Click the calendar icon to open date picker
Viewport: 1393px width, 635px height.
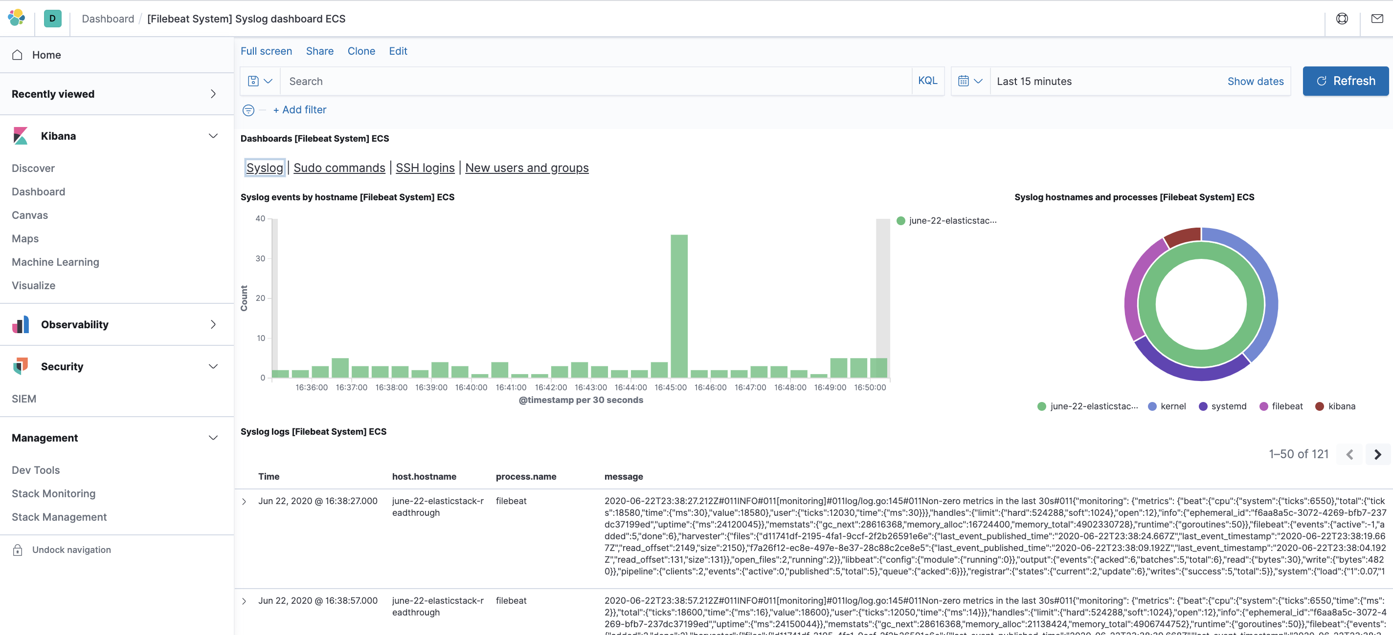pyautogui.click(x=965, y=81)
